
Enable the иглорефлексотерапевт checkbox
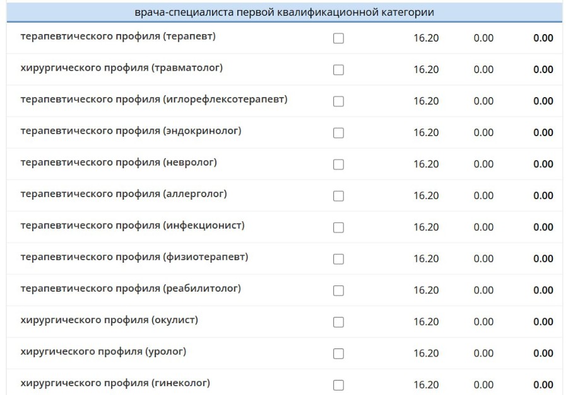coord(338,101)
